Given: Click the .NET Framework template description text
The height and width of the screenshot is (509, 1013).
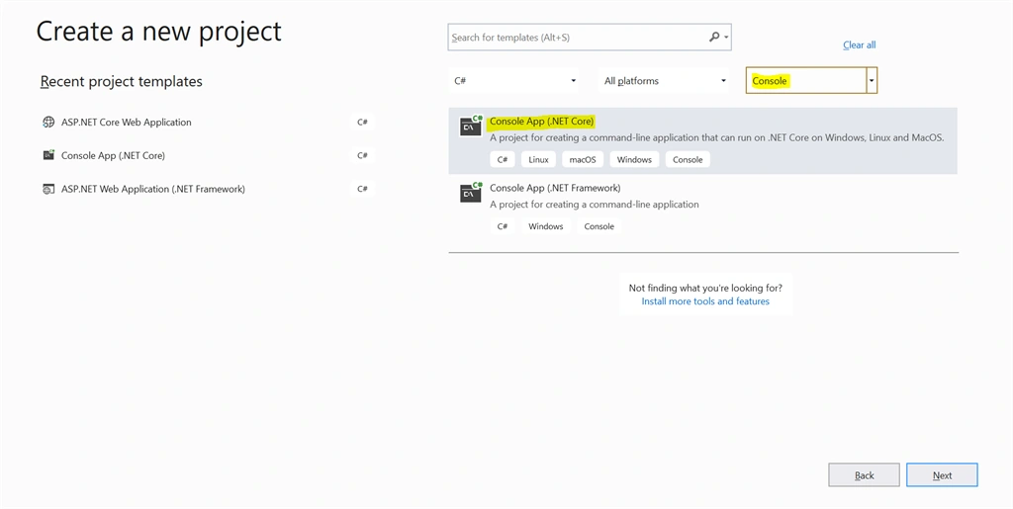Looking at the screenshot, I should tap(595, 205).
